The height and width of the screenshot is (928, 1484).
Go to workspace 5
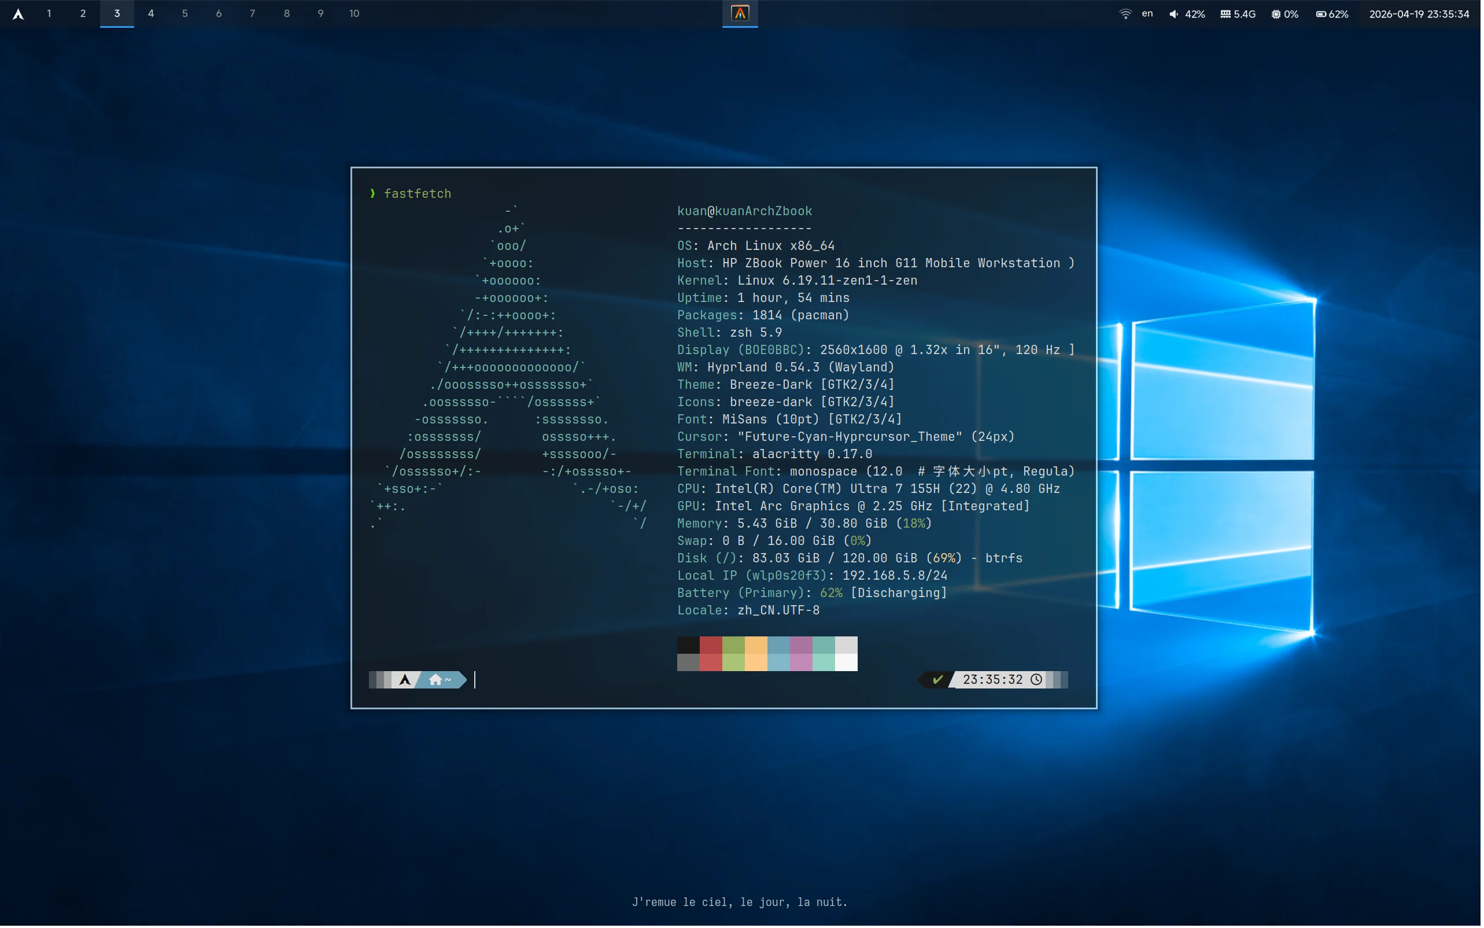coord(184,13)
